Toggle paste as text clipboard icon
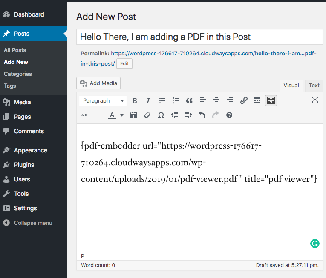Image resolution: width=326 pixels, height=278 pixels. click(134, 115)
